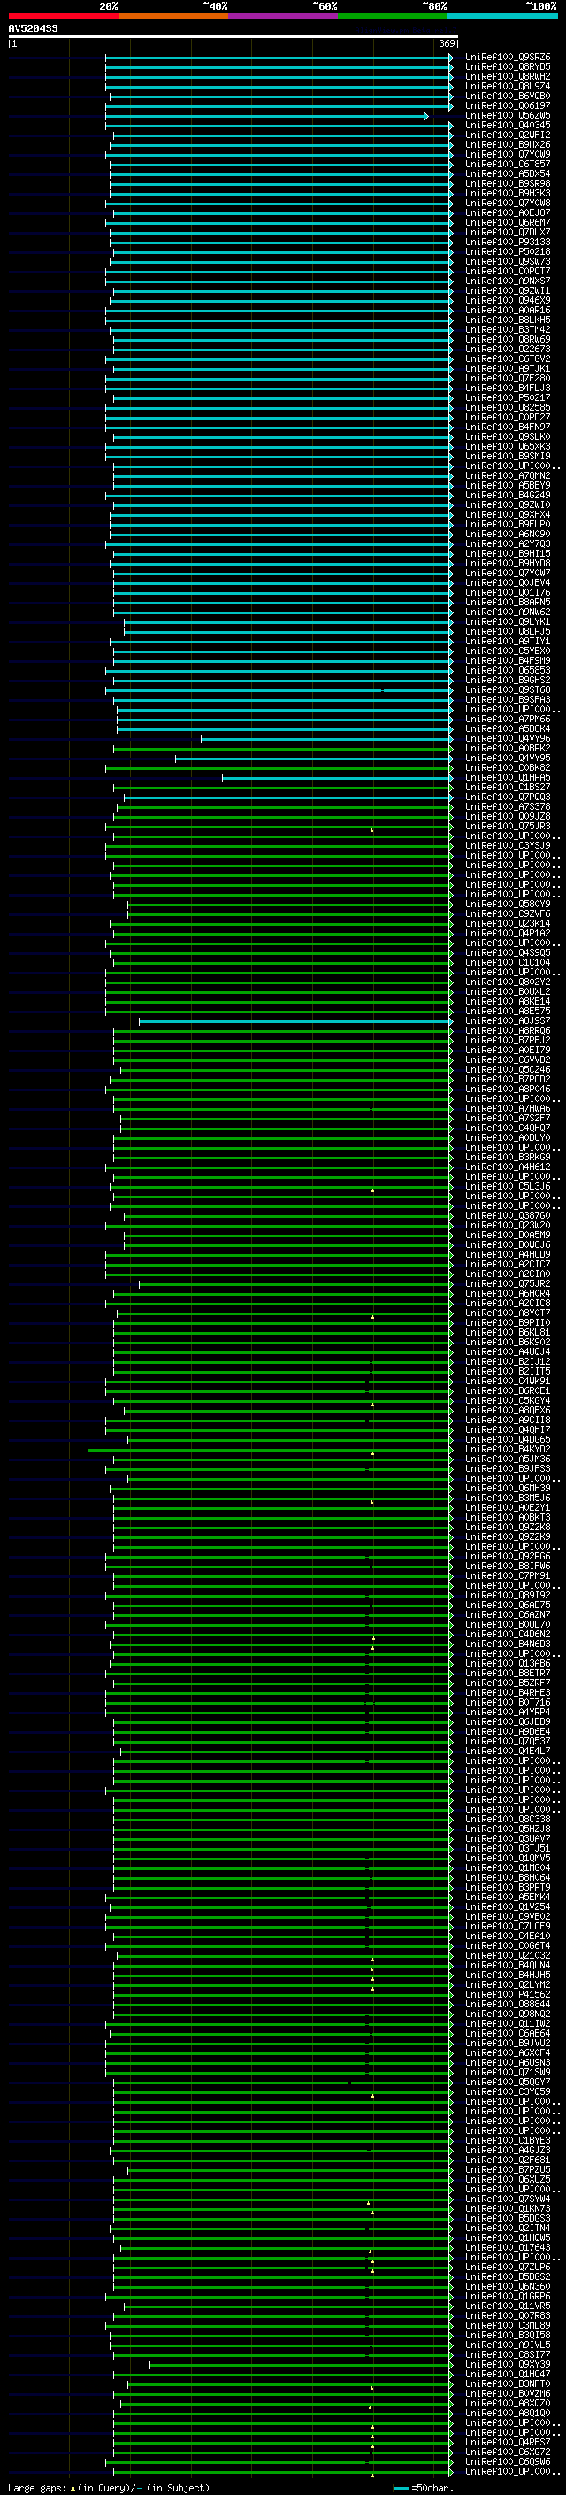Select the label UniRef100_Q23K14

click(508, 923)
